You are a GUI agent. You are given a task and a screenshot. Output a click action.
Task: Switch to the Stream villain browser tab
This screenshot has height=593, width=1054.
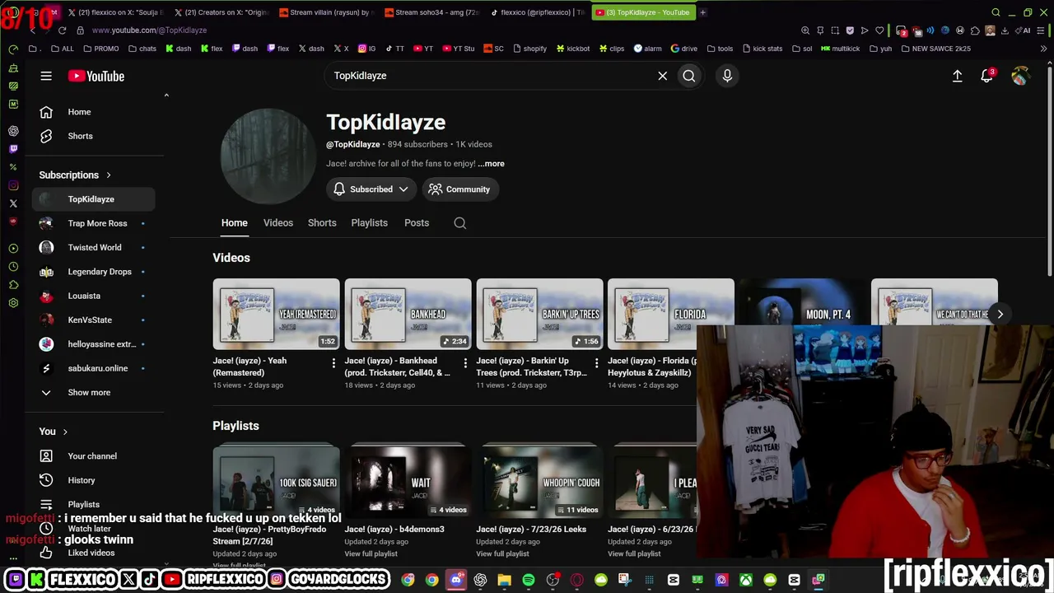click(328, 12)
